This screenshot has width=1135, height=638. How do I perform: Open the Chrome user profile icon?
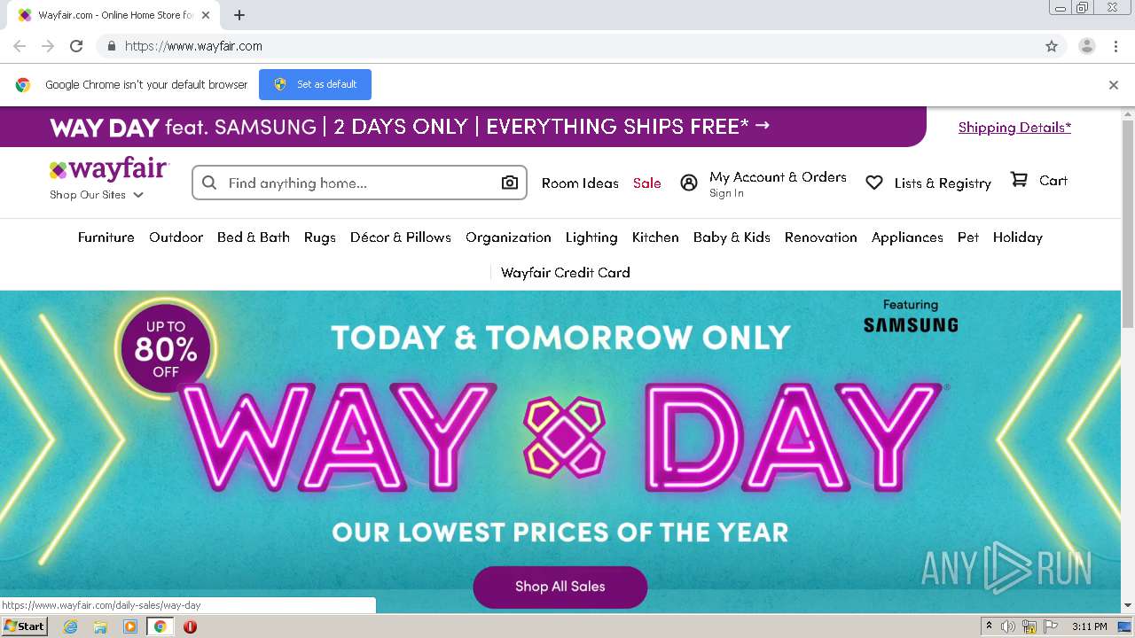[x=1086, y=46]
